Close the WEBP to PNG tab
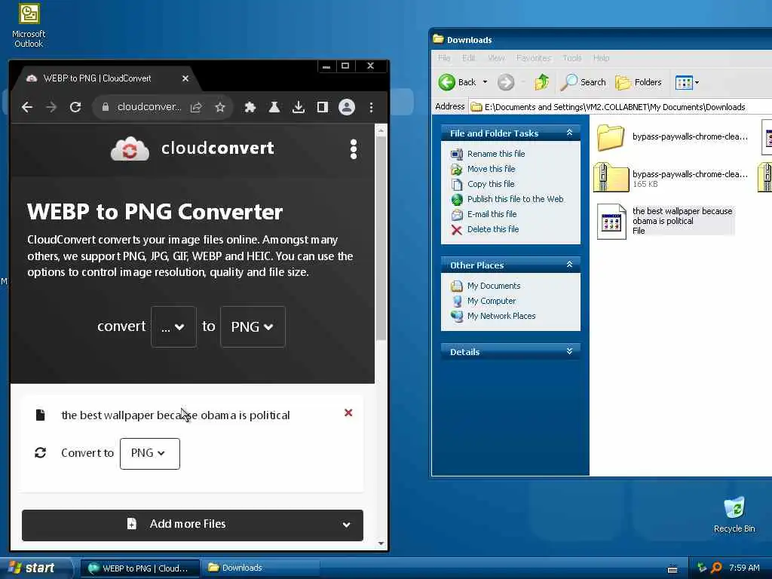Viewport: 772px width, 579px height. 185,78
